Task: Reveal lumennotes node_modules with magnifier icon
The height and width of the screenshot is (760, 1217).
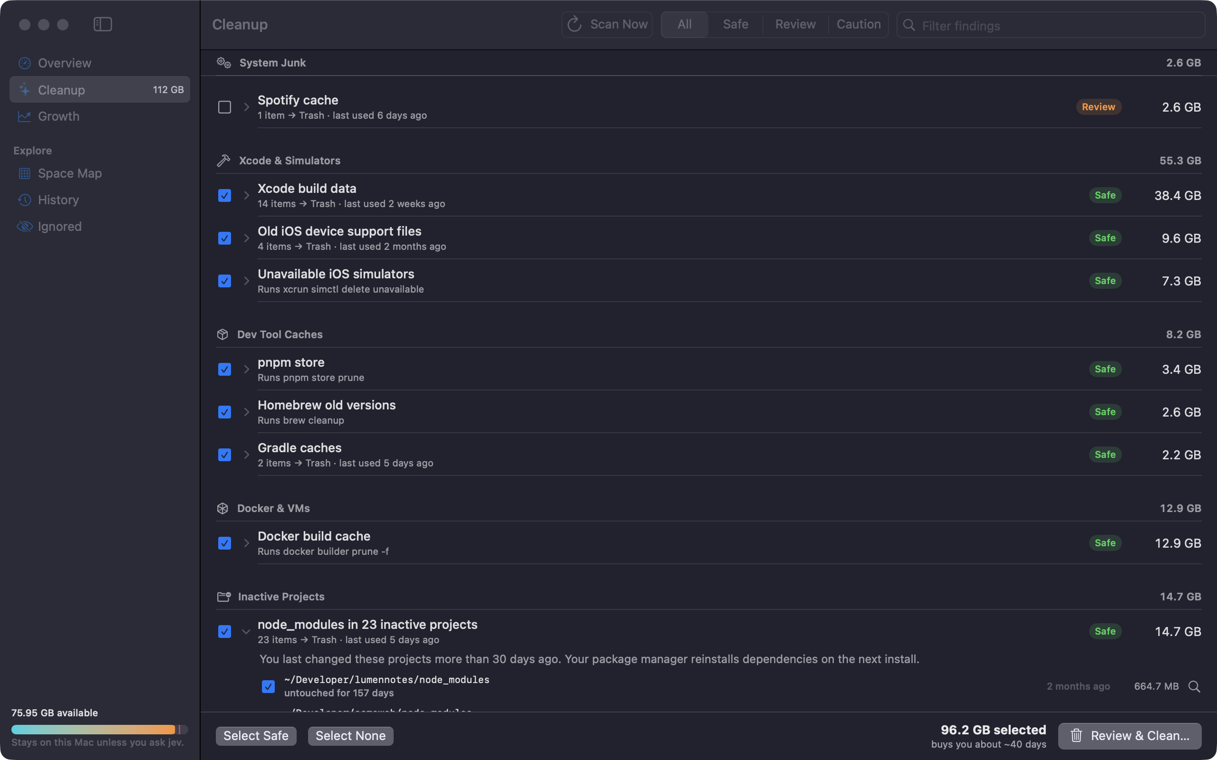Action: tap(1194, 687)
